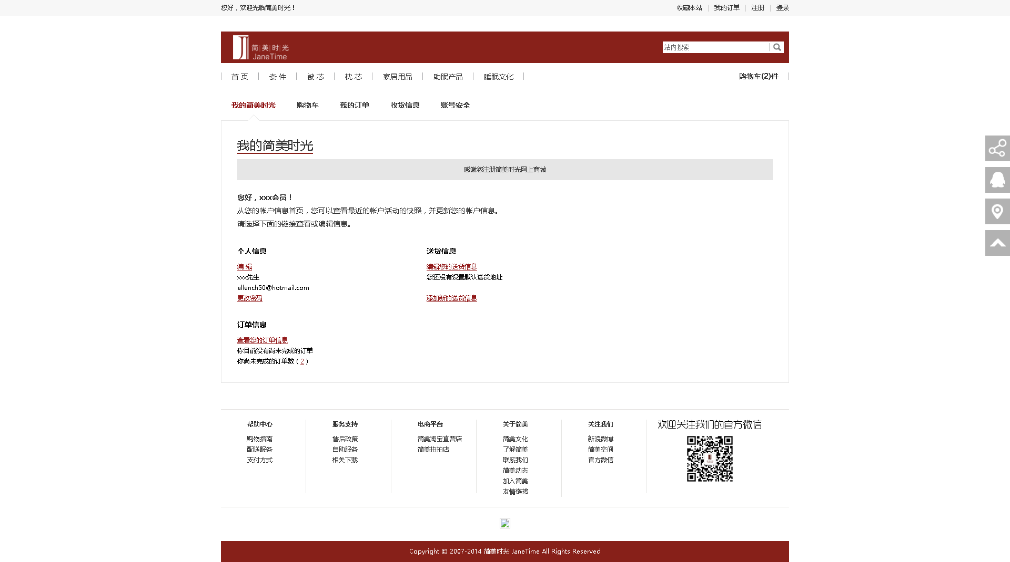Screen dimensions: 1010x562
Task: Click the JaneTime logo in header
Action: (x=261, y=48)
